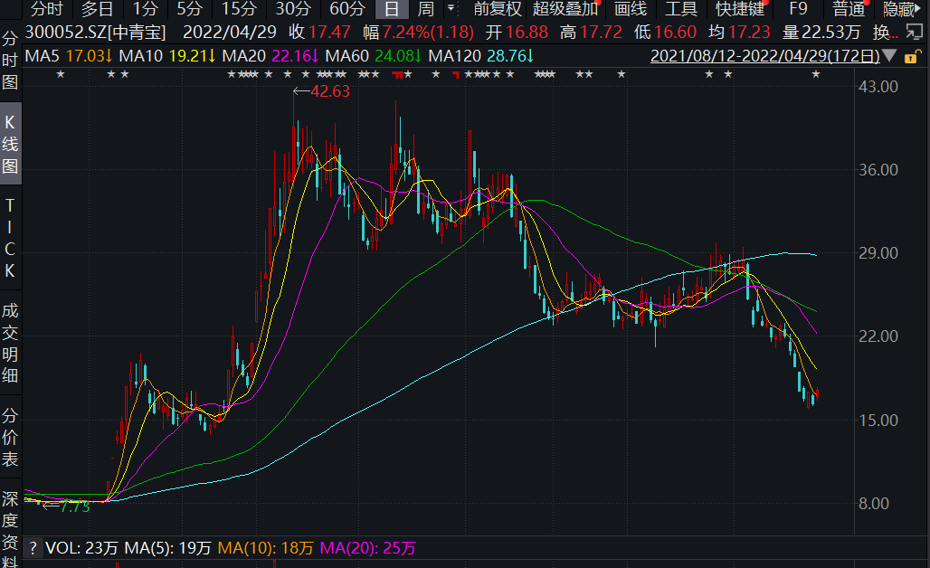
Task: Click the 2022/04/29 date in the quote bar
Action: 230,32
